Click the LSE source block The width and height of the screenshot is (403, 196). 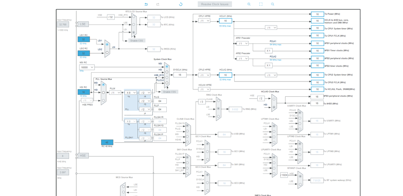[83, 24]
